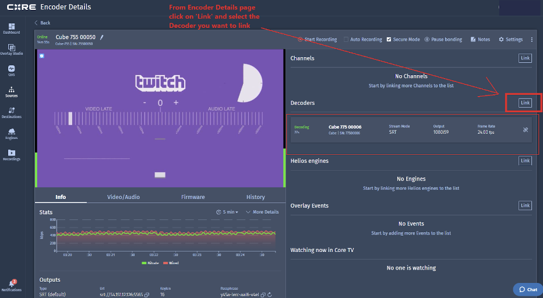
Task: Switch to the Firmware tab
Action: tap(193, 197)
